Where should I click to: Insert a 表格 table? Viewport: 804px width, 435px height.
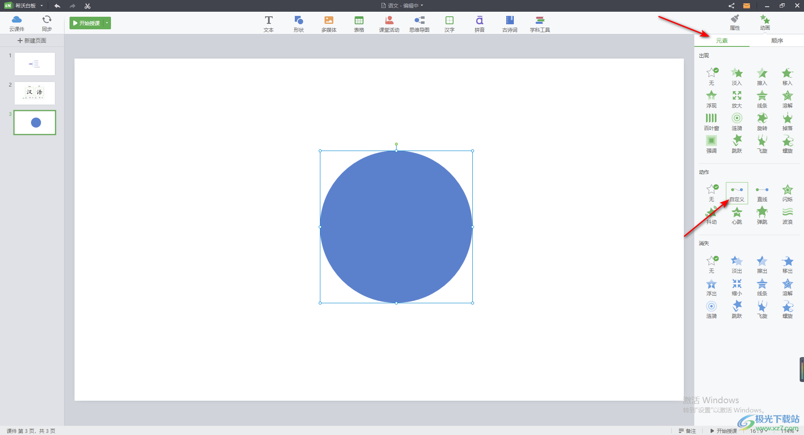click(x=359, y=24)
